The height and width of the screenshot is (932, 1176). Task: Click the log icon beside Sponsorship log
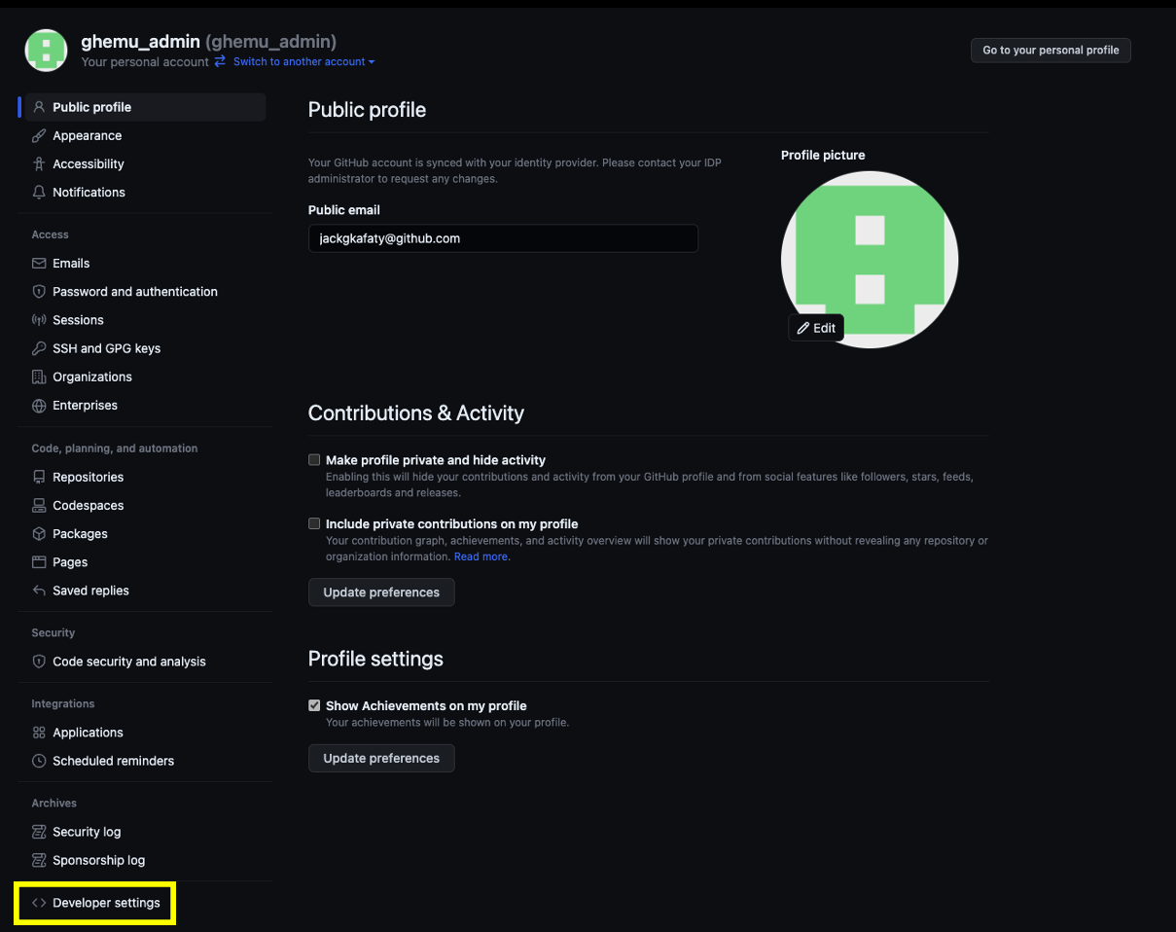(39, 859)
